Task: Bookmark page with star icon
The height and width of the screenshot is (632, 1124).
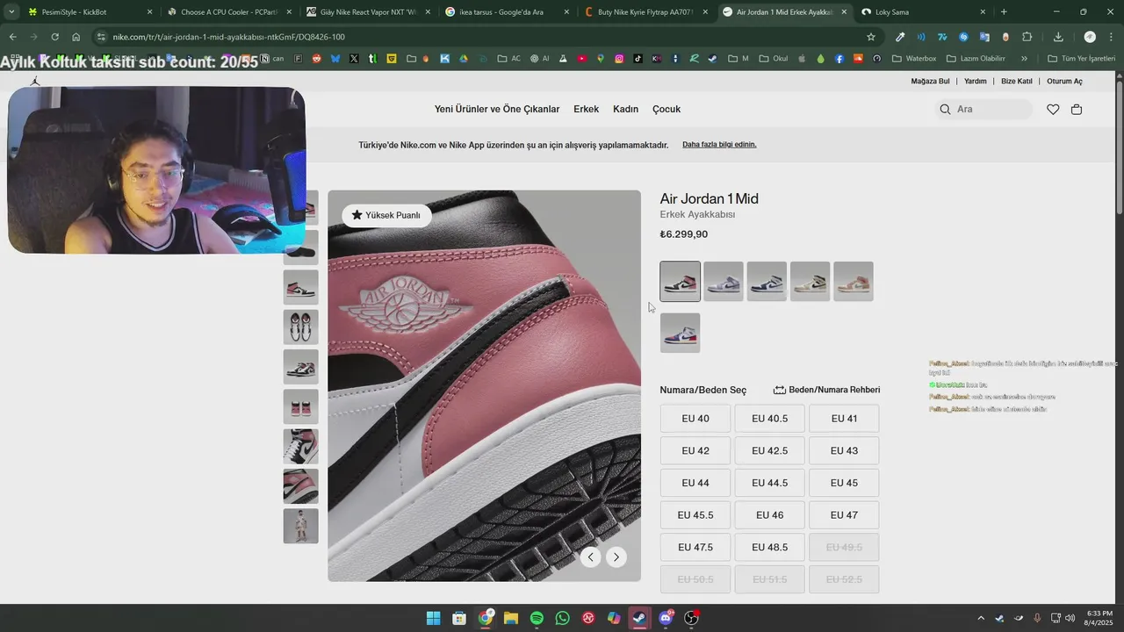Action: pos(871,37)
